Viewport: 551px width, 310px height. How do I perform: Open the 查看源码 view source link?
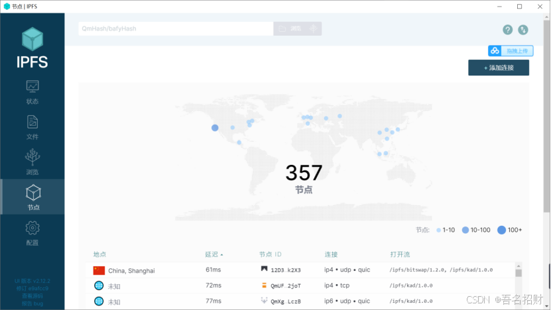32,296
